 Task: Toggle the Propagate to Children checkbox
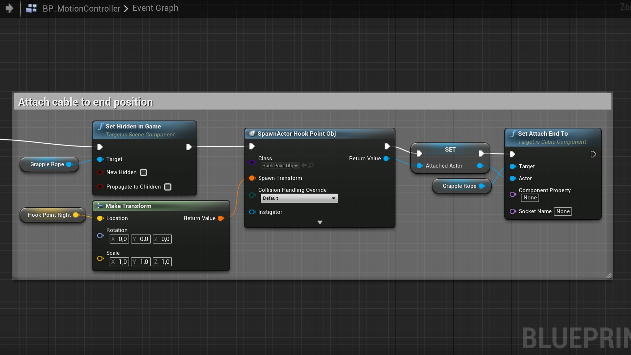tap(168, 187)
